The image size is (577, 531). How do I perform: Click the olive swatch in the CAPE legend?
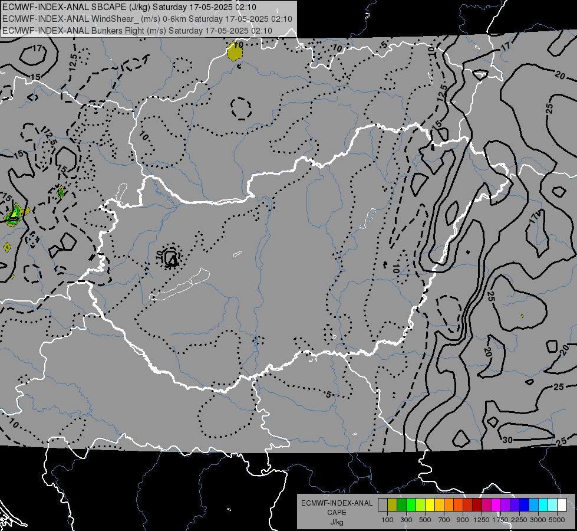click(x=393, y=504)
